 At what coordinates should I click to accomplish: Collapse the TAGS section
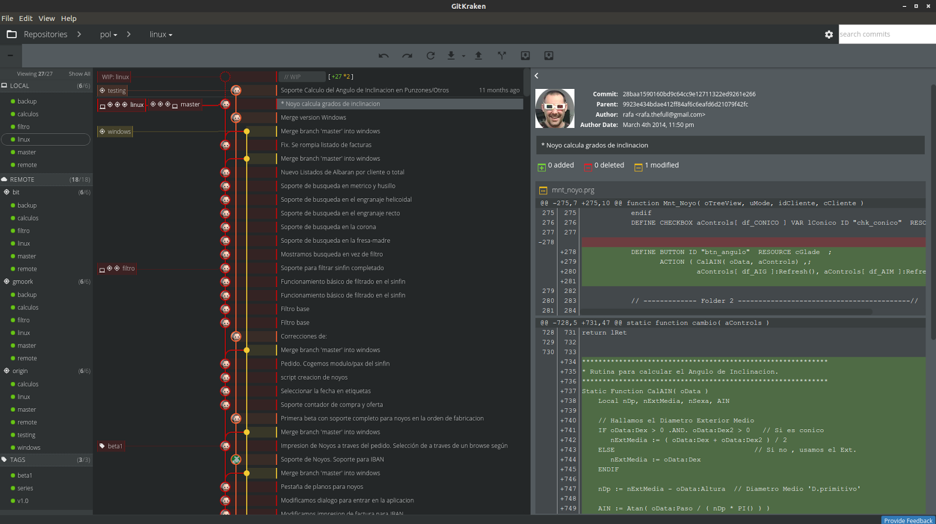click(x=46, y=460)
